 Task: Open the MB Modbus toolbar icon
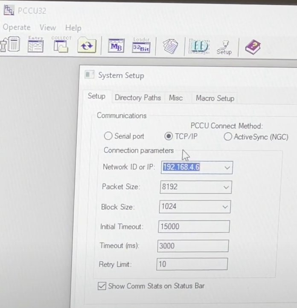(x=116, y=46)
